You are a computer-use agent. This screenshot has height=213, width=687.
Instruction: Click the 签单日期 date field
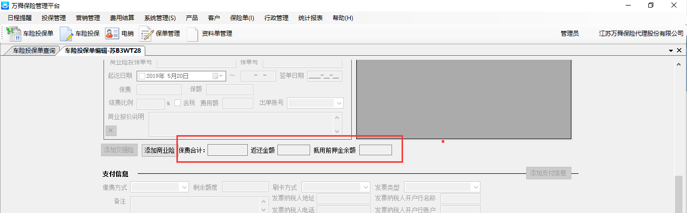pyautogui.click(x=325, y=76)
